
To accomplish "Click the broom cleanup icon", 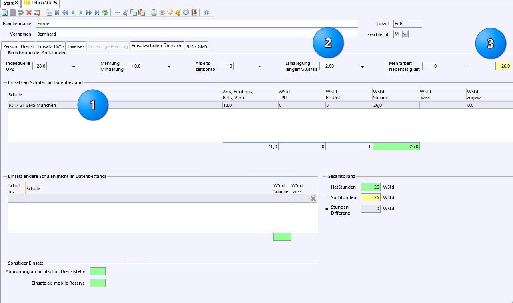I will (x=178, y=12).
